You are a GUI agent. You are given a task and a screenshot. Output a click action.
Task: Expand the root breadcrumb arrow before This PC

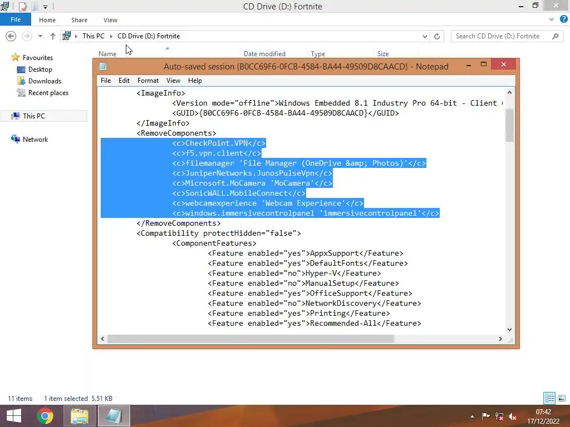pos(76,36)
